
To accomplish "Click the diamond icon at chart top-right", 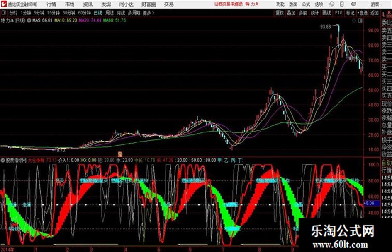I will [x=354, y=21].
